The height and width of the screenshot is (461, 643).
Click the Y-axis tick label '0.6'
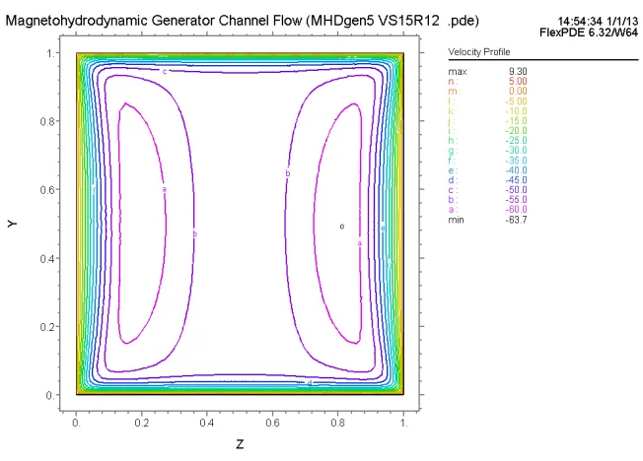pos(48,190)
